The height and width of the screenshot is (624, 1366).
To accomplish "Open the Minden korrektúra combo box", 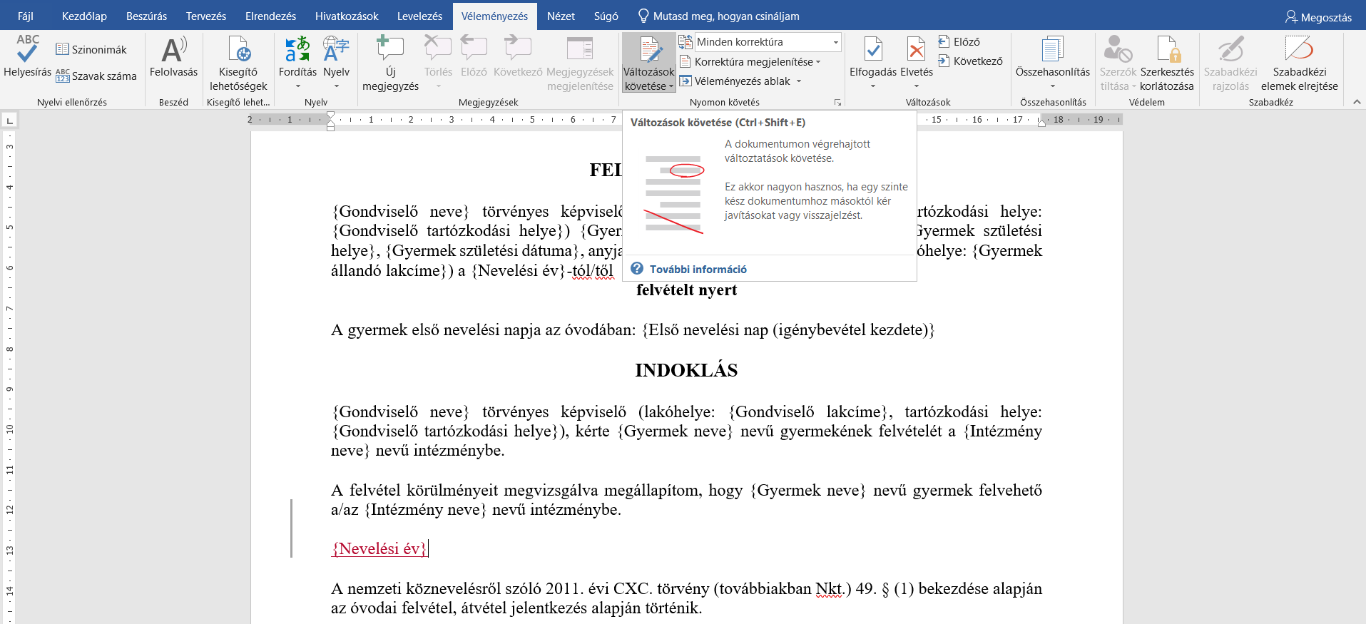I will point(769,42).
